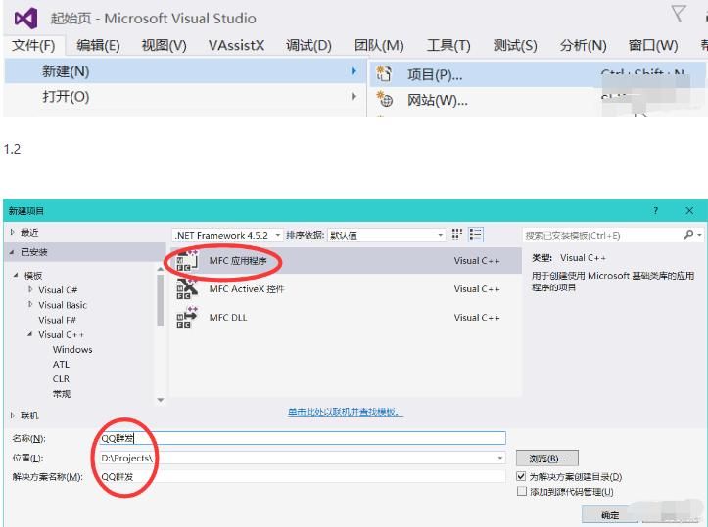Open the 视图(V) menu
708x527 pixels.
[x=164, y=46]
